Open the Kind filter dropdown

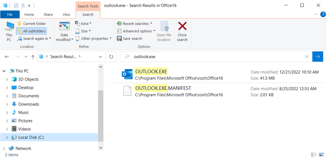point(83,24)
